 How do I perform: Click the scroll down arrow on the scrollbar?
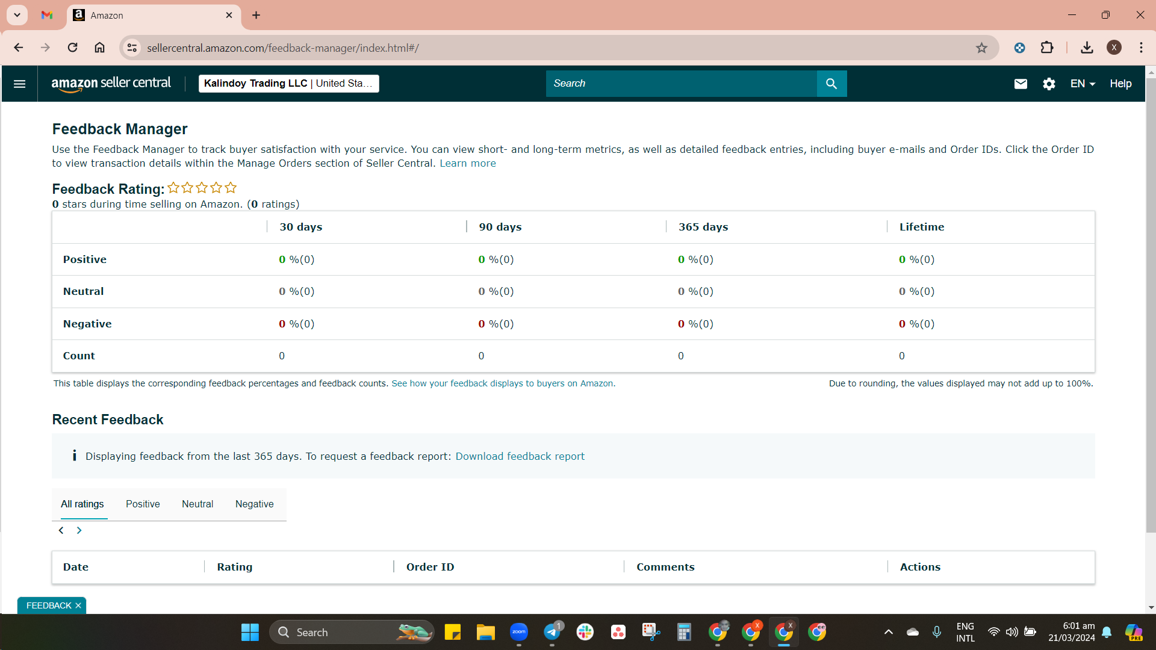point(1151,608)
